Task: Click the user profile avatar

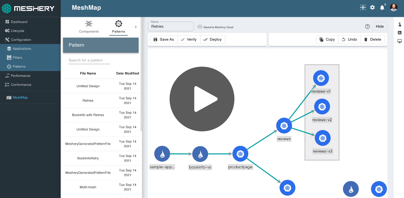Action: pos(394,8)
